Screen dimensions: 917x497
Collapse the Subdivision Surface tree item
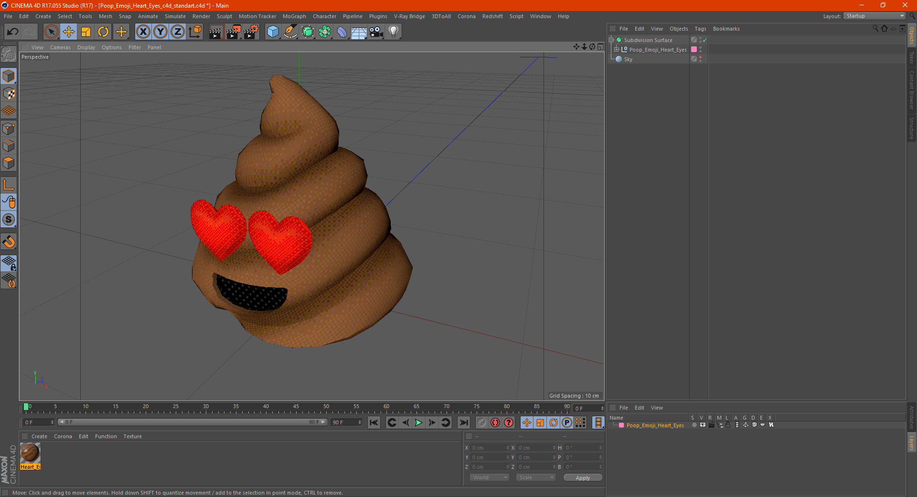(611, 40)
